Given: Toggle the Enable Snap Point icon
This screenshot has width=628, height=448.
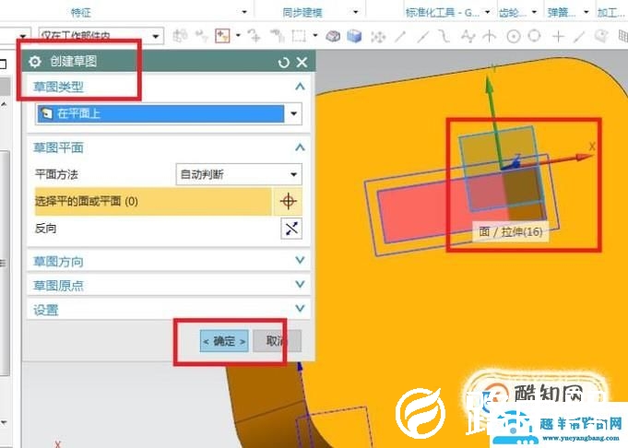Looking at the screenshot, I should click(x=378, y=37).
